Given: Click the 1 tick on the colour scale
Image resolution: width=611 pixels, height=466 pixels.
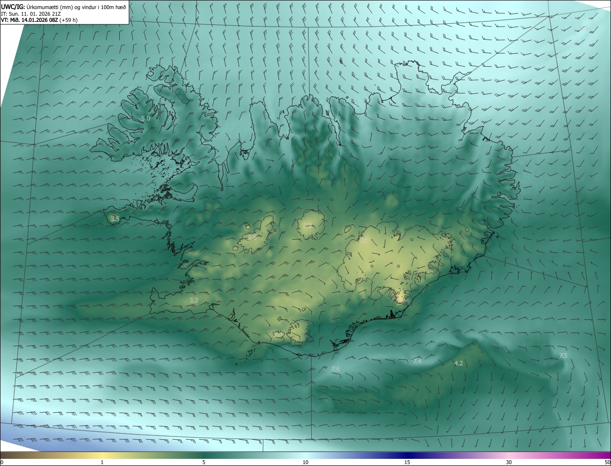Looking at the screenshot, I should [102, 462].
